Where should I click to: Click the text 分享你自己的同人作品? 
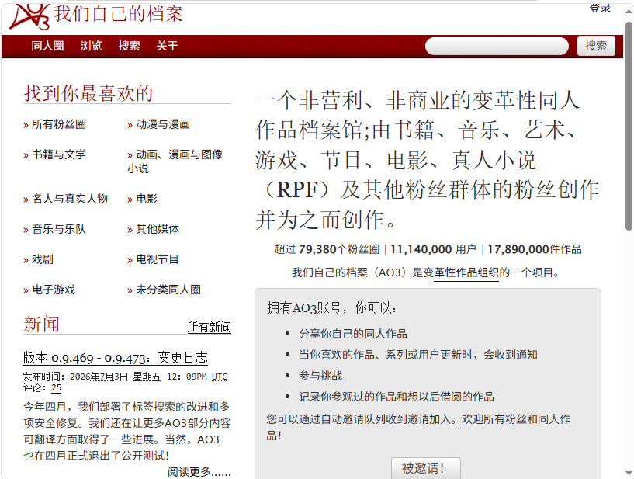353,334
